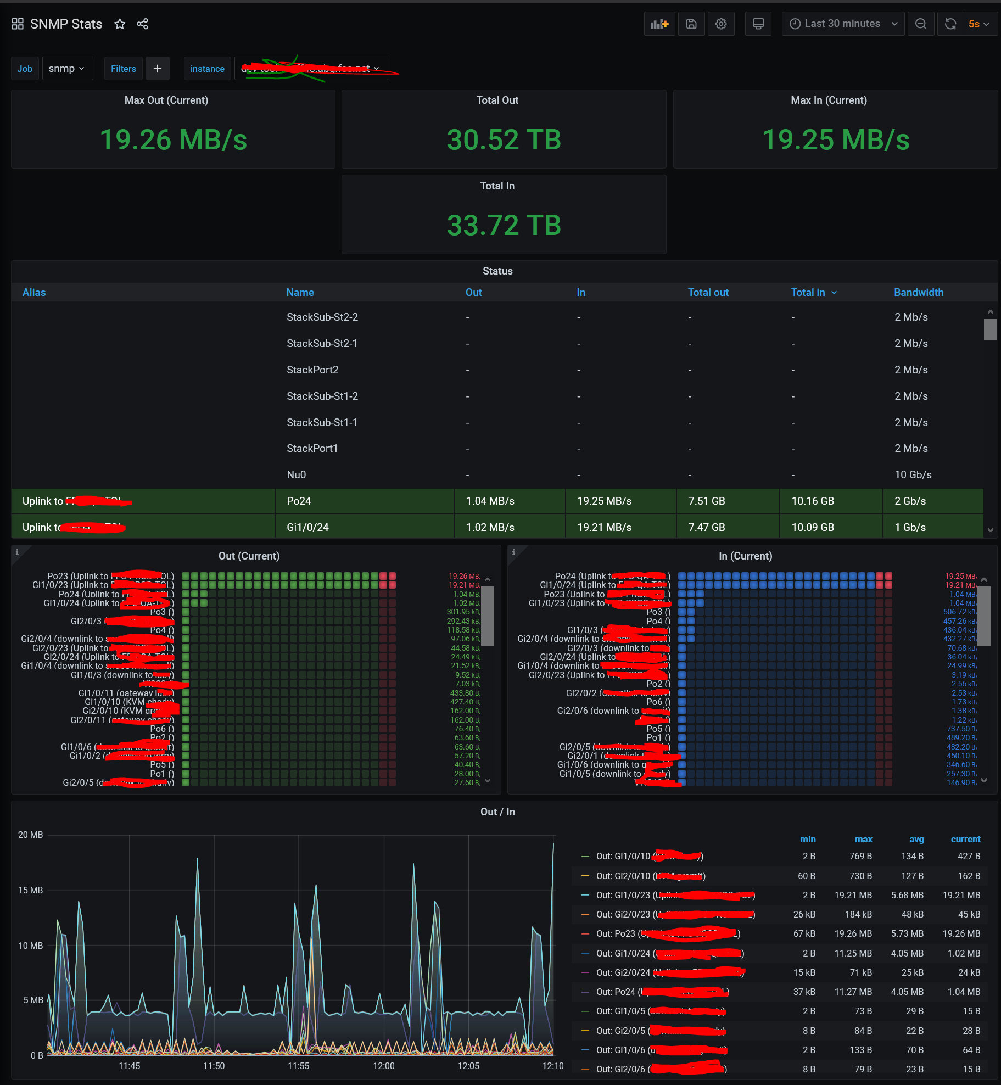
Task: Click the Filters button
Action: [123, 68]
